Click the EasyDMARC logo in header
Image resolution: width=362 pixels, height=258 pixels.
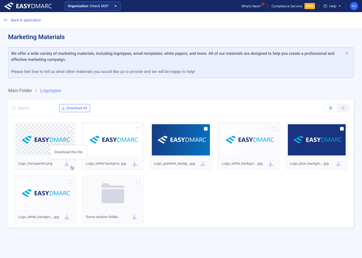[28, 6]
